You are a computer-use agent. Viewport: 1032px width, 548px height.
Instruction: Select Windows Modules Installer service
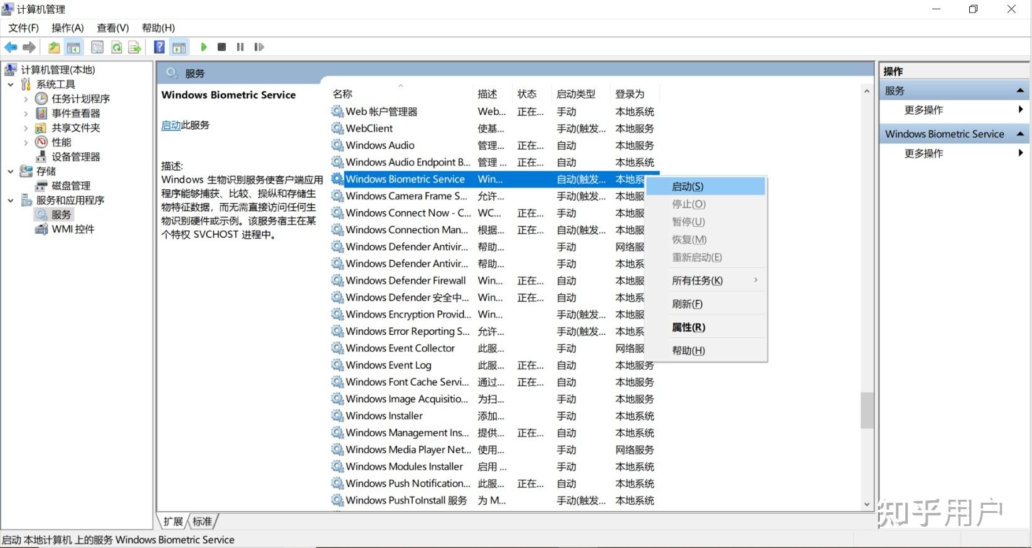494,466
